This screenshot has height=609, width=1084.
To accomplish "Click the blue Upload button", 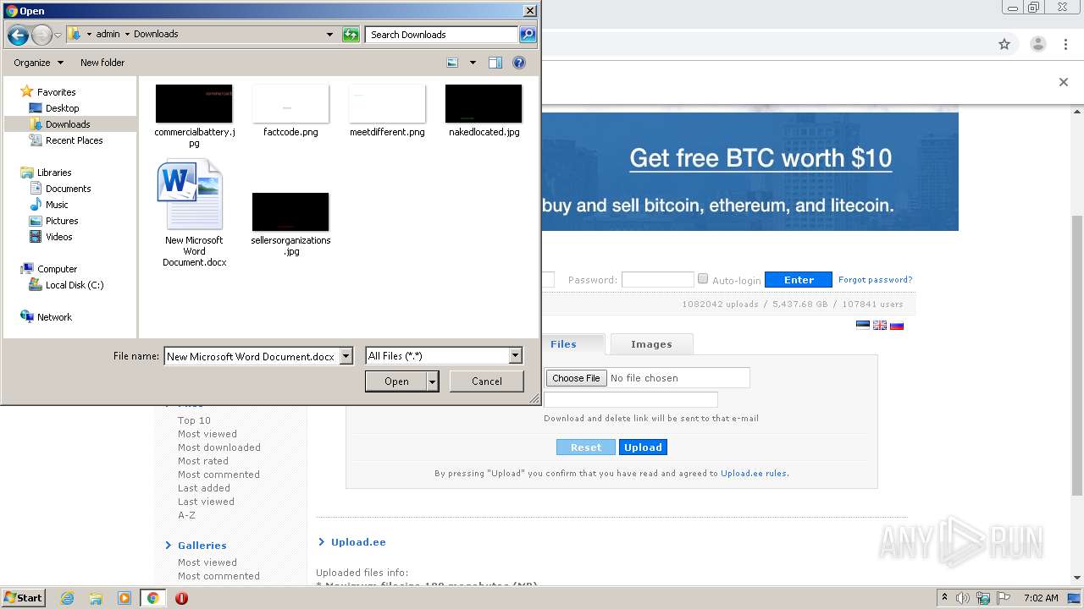I will (643, 447).
